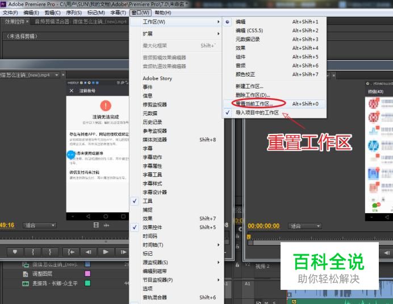Open the 标记(M) menu

(x=96, y=12)
